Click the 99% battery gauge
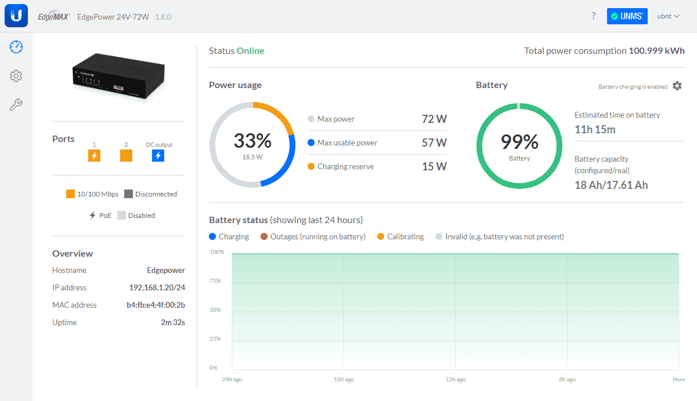Screen dimensions: 697x401 point(519,145)
